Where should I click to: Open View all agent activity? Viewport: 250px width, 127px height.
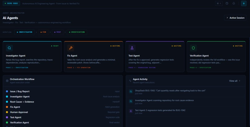pyautogui.click(x=235, y=81)
